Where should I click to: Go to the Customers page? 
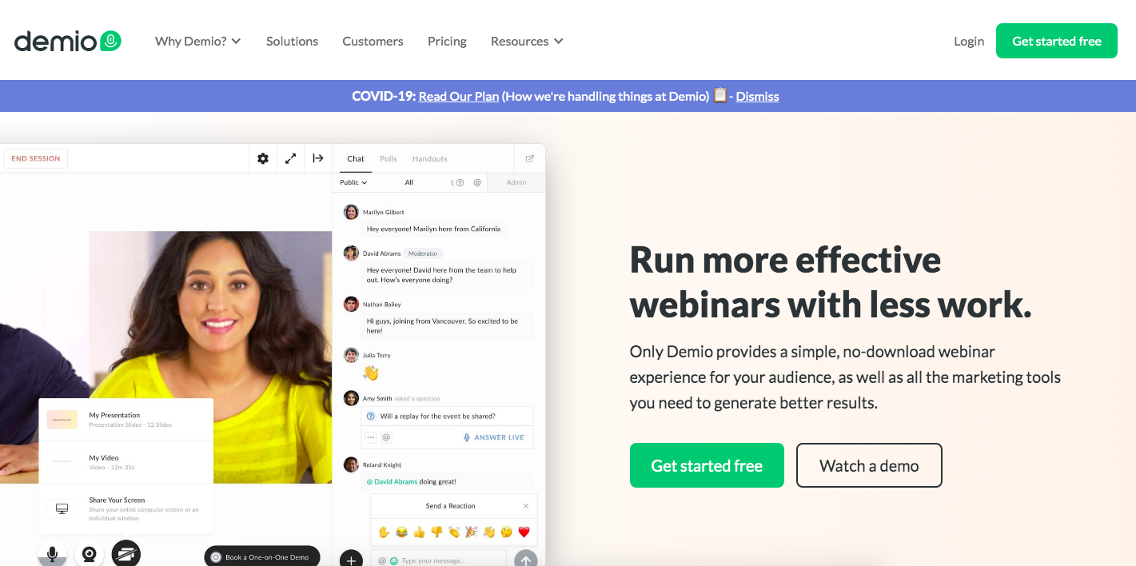(373, 41)
